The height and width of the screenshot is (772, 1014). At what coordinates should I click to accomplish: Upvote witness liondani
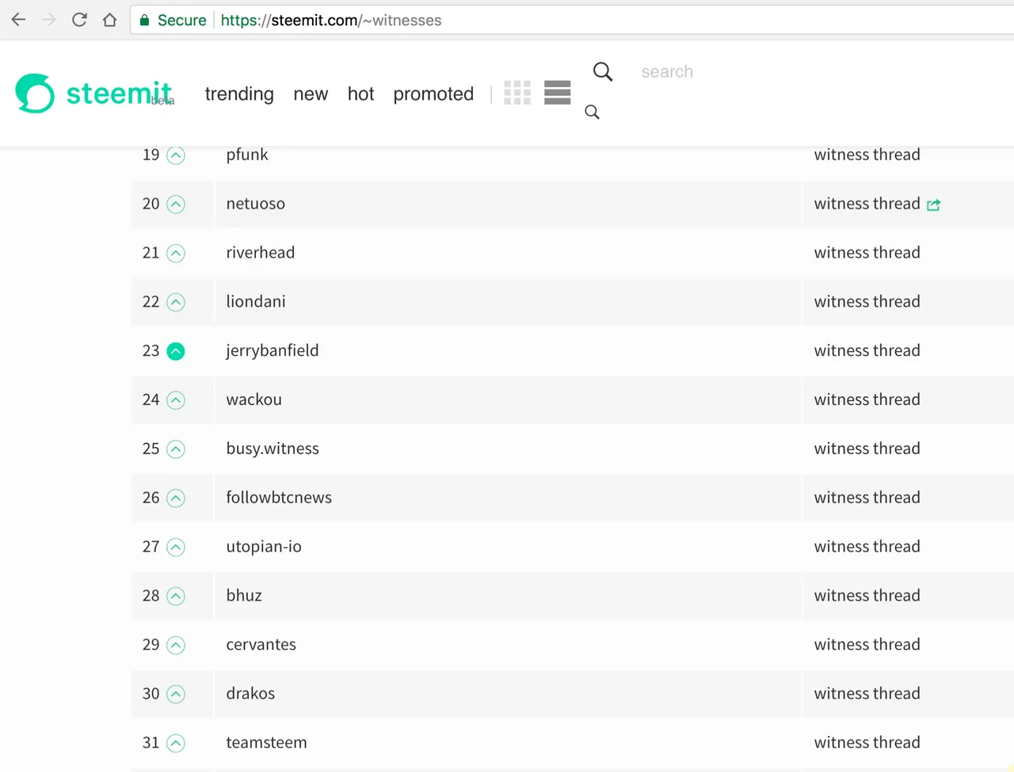(x=176, y=303)
